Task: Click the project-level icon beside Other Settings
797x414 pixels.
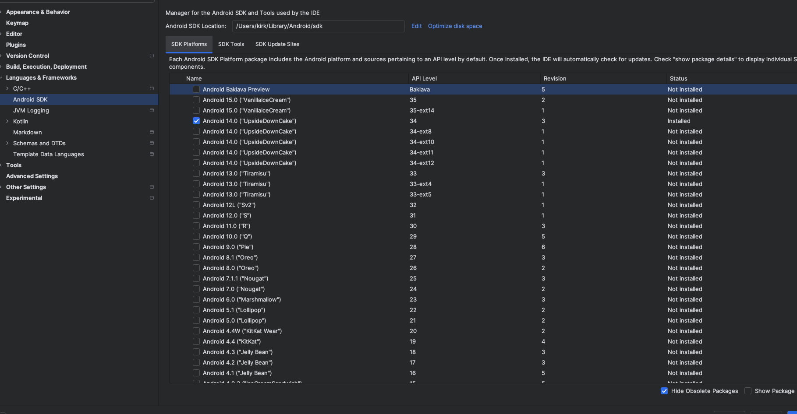Action: (x=152, y=187)
